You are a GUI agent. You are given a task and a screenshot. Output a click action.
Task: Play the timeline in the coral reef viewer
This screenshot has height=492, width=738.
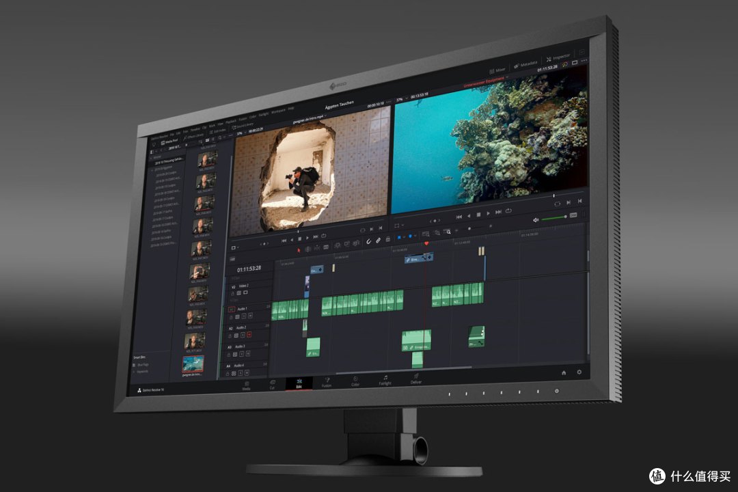[x=488, y=213]
